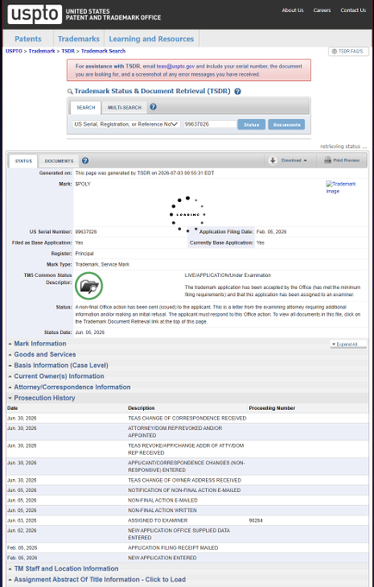Screen dimensions: 374x587
Task: Click Trademark breadcrumb link
Action: [42, 51]
